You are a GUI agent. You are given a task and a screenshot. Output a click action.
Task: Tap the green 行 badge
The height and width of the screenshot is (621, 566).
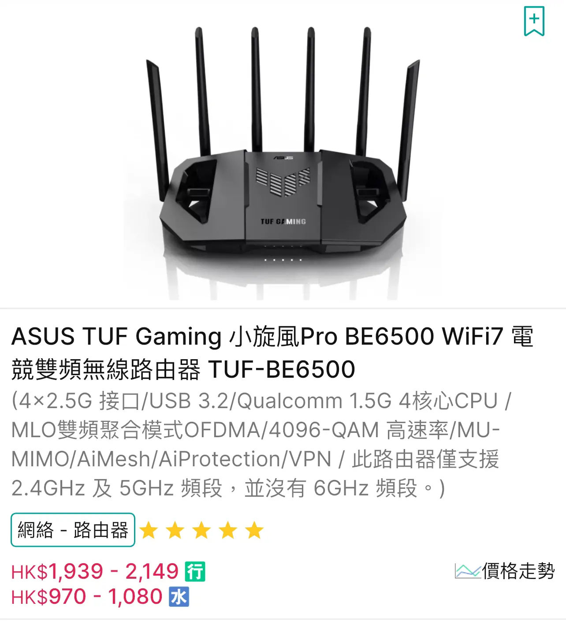point(195,572)
